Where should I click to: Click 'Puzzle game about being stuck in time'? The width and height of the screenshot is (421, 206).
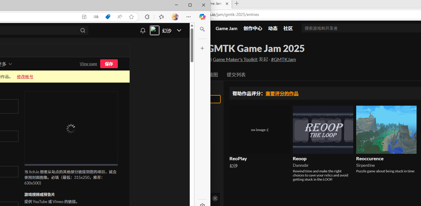pyautogui.click(x=385, y=171)
